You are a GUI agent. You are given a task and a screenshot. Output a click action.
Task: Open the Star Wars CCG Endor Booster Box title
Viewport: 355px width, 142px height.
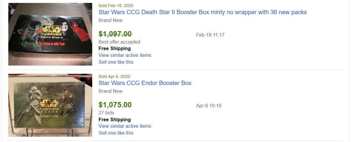[x=145, y=83]
